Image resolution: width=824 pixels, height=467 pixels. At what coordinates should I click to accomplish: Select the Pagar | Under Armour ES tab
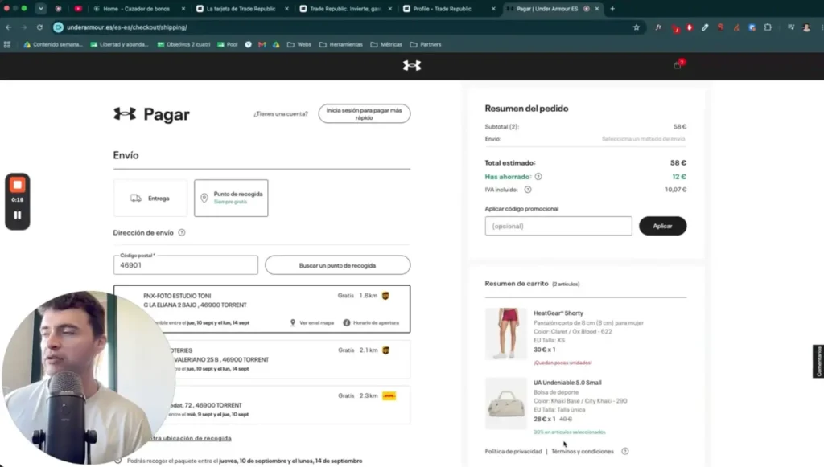(x=546, y=8)
